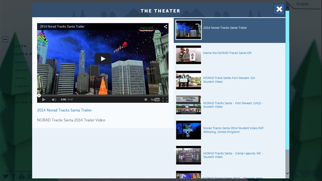This screenshot has width=322, height=181.
Task: Open the video on YouTube via the logo
Action: pos(155,100)
